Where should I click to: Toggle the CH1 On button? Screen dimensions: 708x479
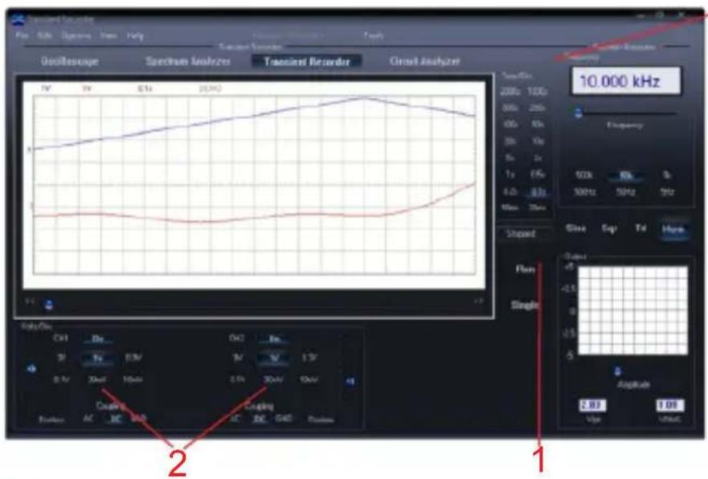(x=97, y=338)
